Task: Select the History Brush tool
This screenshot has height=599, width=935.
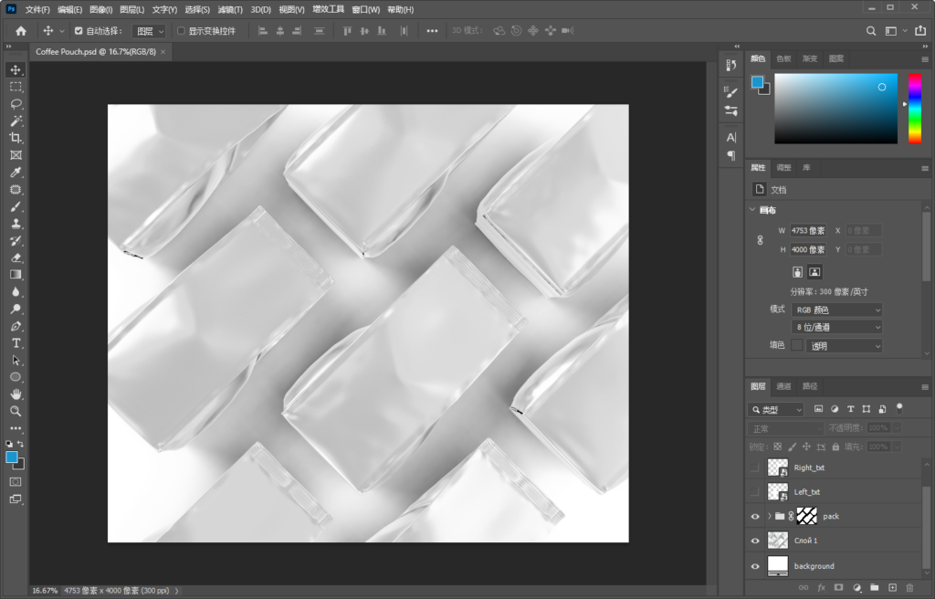Action: 16,240
